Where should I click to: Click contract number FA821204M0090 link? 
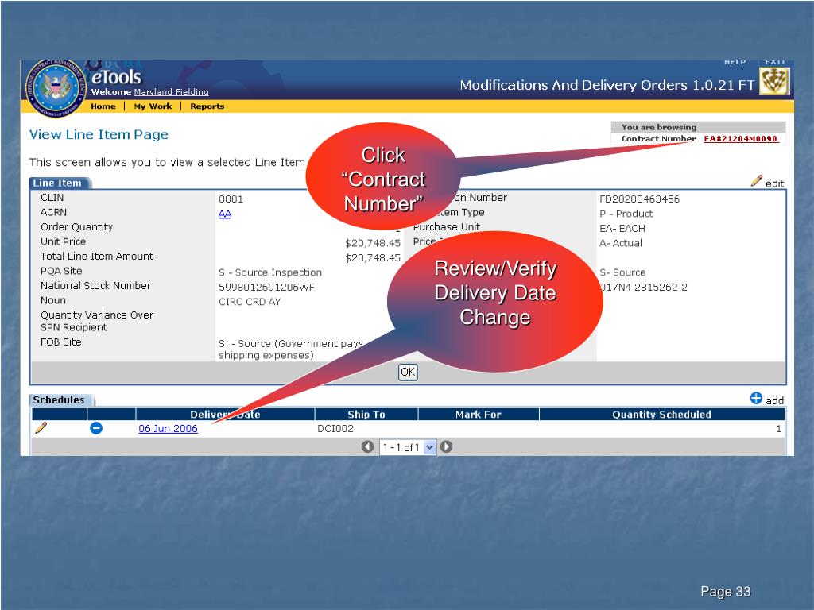(741, 139)
